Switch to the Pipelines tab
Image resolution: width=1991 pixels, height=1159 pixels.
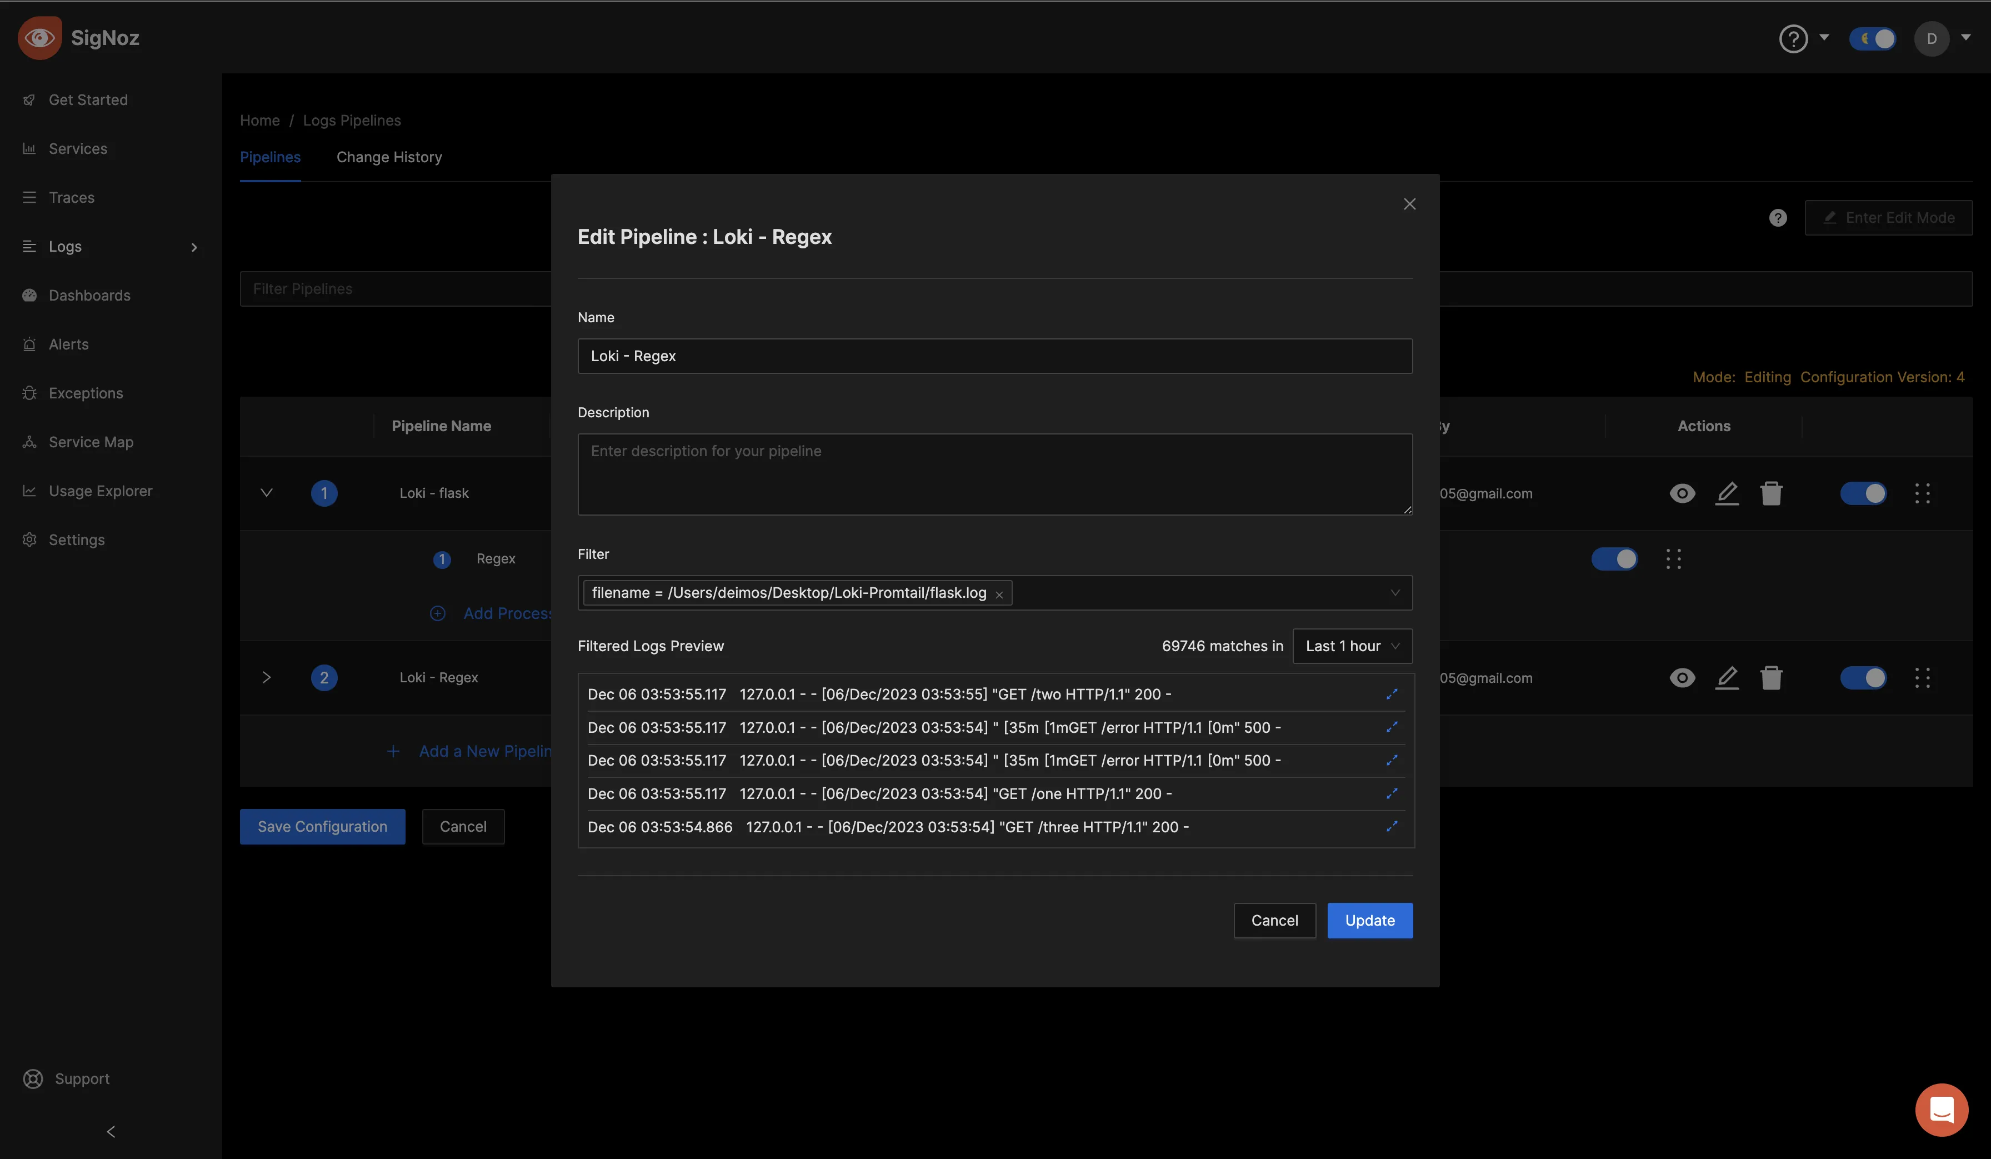270,157
